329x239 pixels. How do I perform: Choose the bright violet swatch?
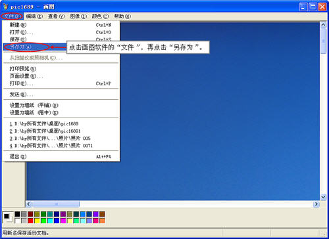pos(96,214)
